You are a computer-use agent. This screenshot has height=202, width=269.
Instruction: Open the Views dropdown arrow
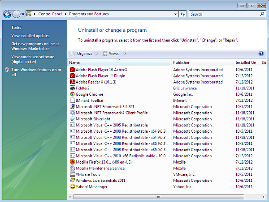tap(125, 54)
